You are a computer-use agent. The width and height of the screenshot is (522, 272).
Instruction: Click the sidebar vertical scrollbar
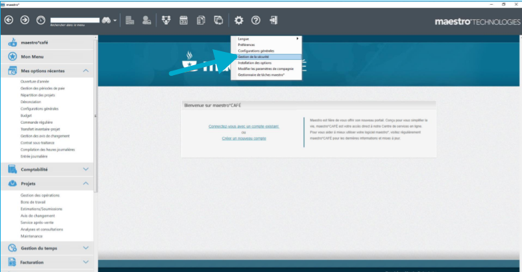pyautogui.click(x=96, y=114)
